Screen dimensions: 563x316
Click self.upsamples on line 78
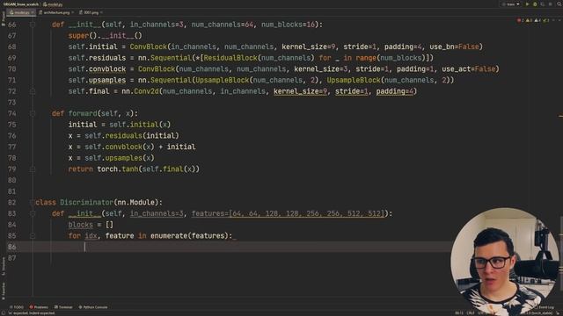(113, 158)
